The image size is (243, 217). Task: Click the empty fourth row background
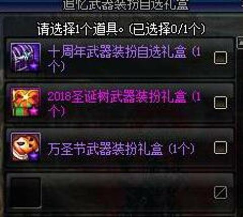pos(120,193)
